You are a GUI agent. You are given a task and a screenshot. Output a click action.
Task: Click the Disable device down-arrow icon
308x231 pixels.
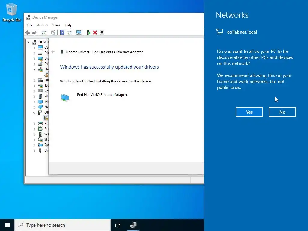coord(102,32)
